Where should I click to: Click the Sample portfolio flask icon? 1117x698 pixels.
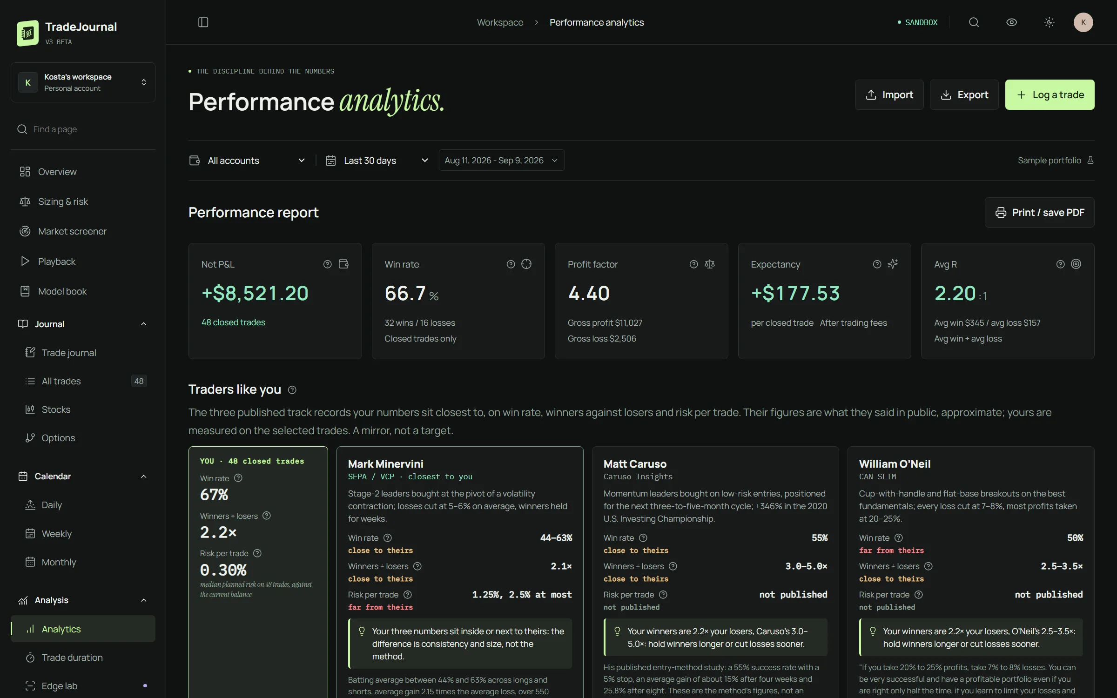(x=1090, y=160)
